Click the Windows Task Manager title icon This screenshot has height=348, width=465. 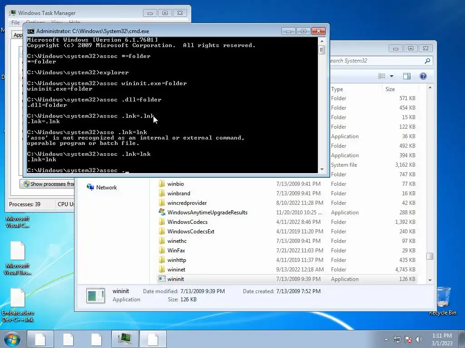pyautogui.click(x=12, y=13)
